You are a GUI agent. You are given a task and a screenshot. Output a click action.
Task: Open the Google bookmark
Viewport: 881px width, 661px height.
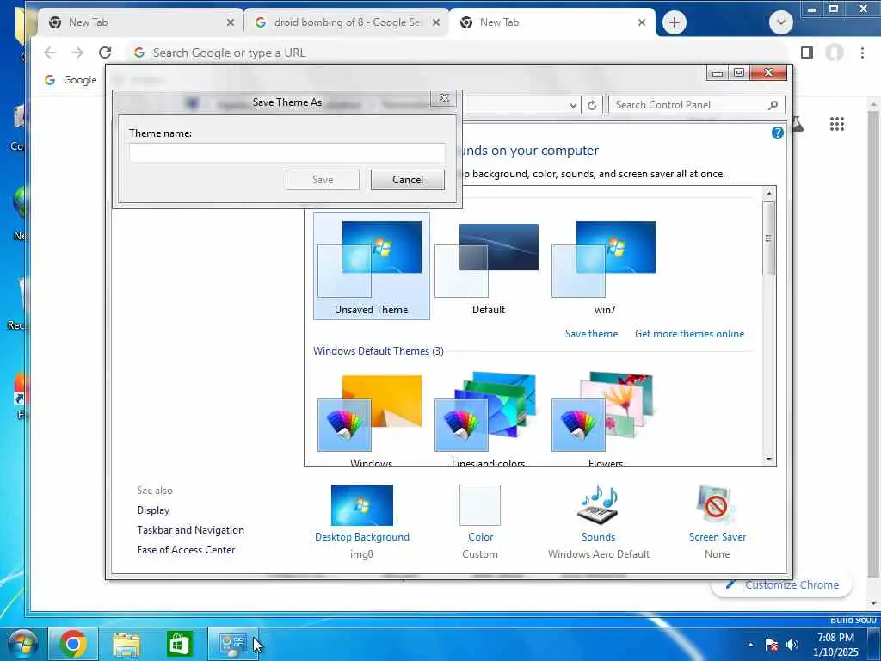coord(71,80)
